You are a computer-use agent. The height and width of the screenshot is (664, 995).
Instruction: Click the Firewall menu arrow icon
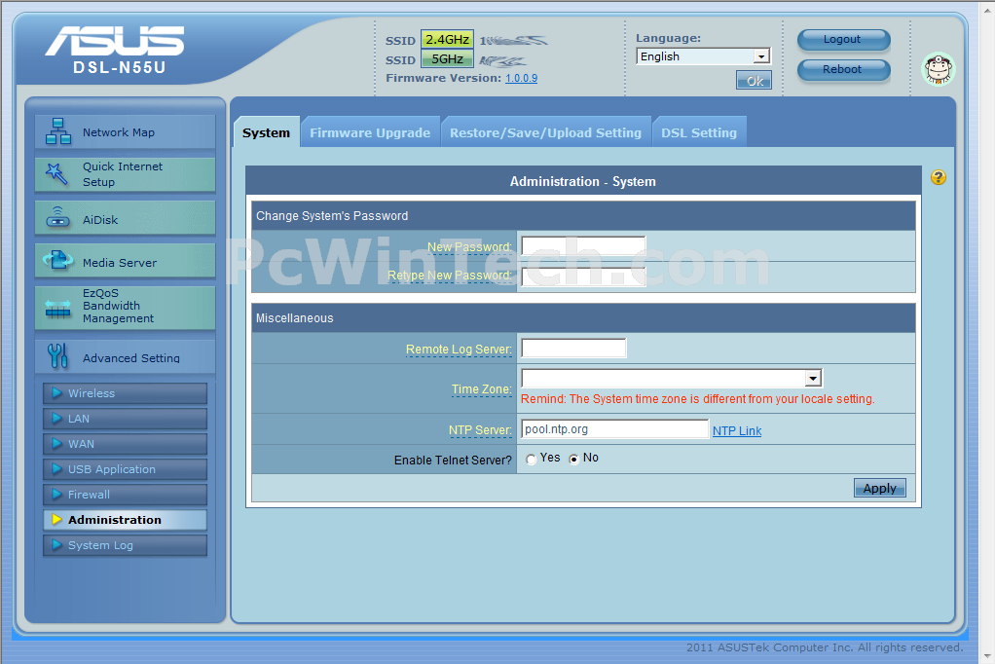[x=57, y=494]
